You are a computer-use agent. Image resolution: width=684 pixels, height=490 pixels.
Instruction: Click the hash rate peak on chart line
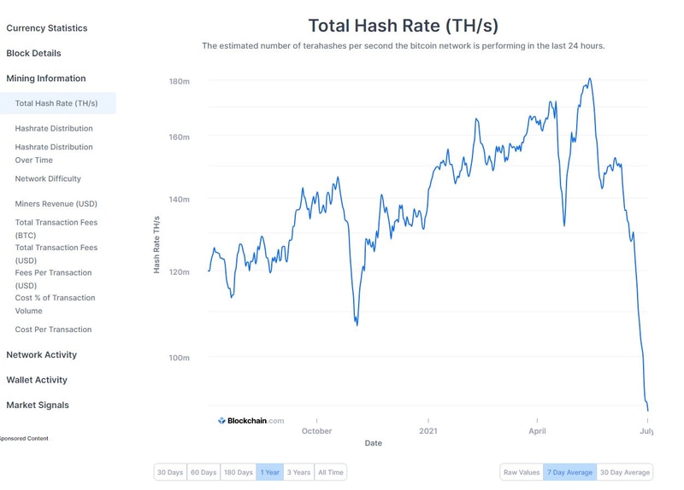(x=590, y=79)
